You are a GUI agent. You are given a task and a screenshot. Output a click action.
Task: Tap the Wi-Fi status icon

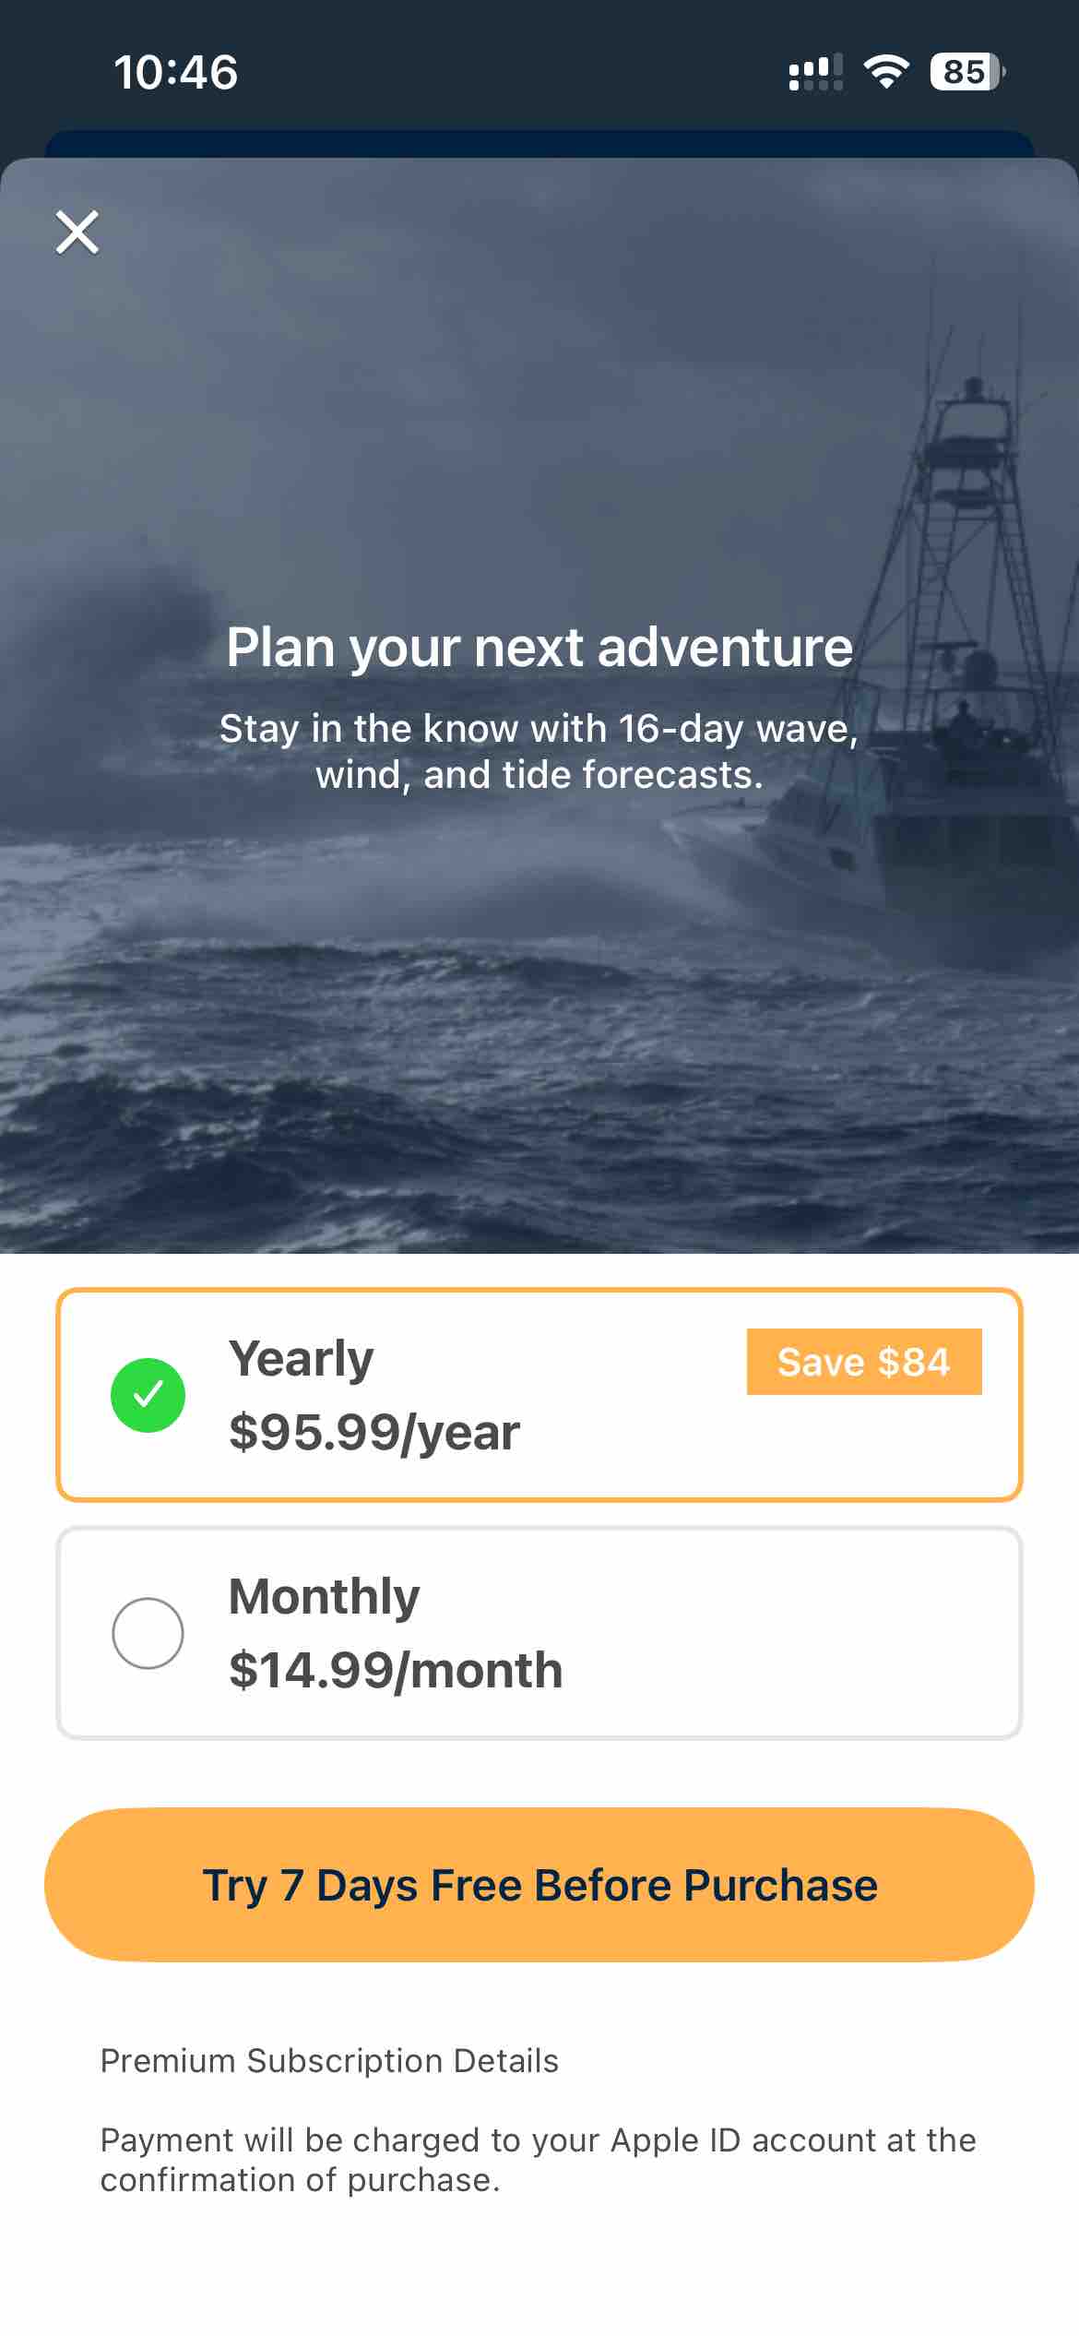(x=885, y=72)
